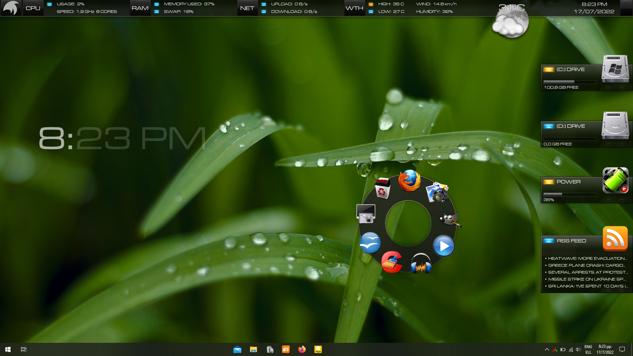Screen dimensions: 633x356
Task: Click the battery icon on the Power widget
Action: coord(615,180)
